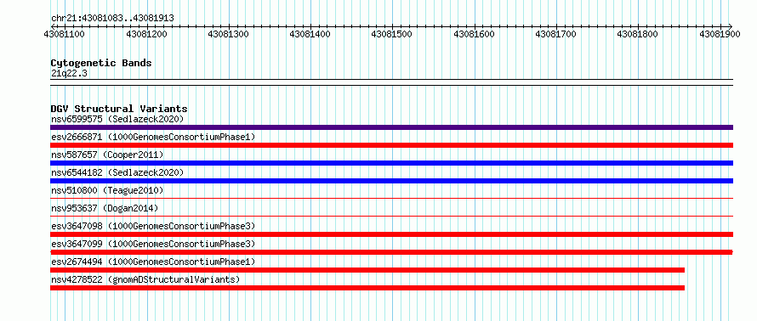
Task: Open nsv953637 (Dogan2014) variant label
Action: (x=105, y=208)
